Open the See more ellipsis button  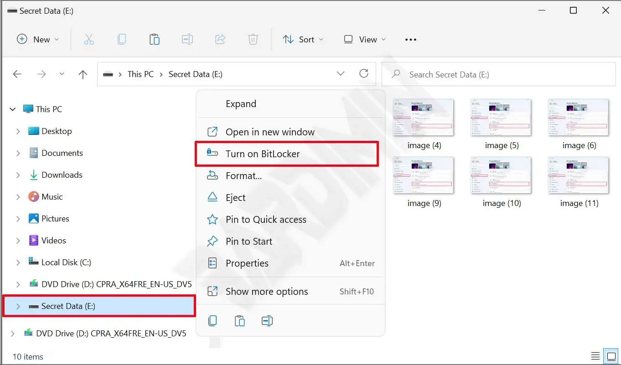point(411,40)
